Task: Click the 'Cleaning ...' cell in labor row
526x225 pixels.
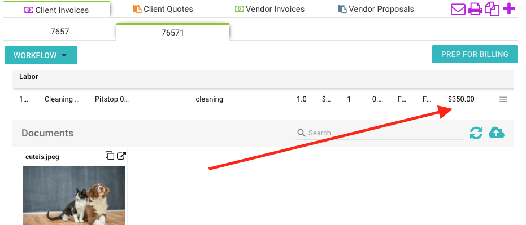Action: click(62, 99)
